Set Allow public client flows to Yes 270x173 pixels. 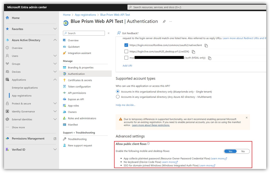(x=230, y=151)
